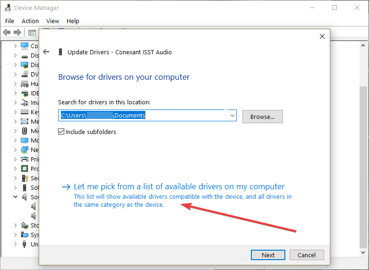Click the Browse... button
Image resolution: width=369 pixels, height=270 pixels.
[x=262, y=117]
